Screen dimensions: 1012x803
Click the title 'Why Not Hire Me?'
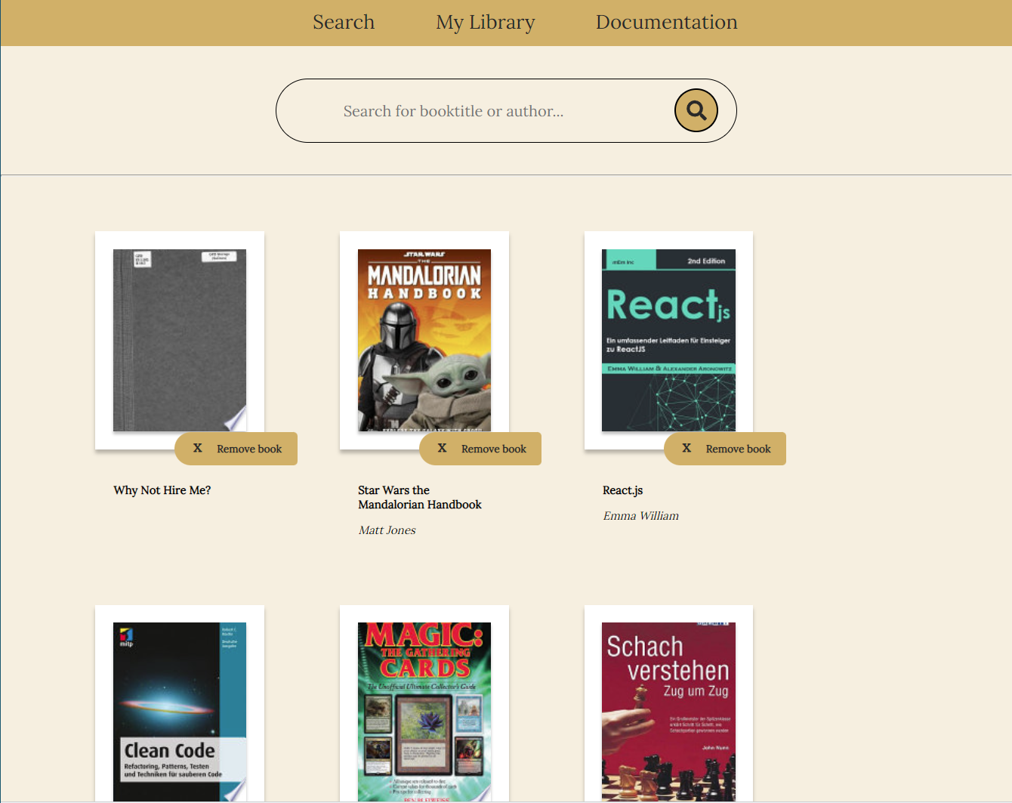162,490
